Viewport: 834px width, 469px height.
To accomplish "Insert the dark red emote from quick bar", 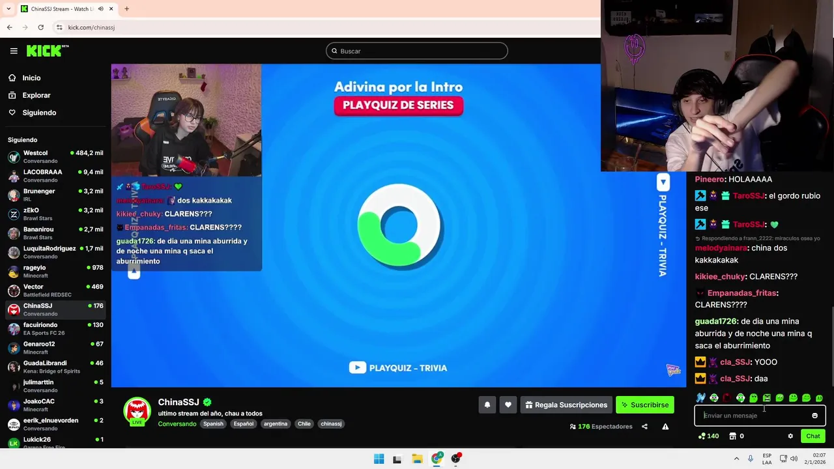I will click(x=727, y=398).
